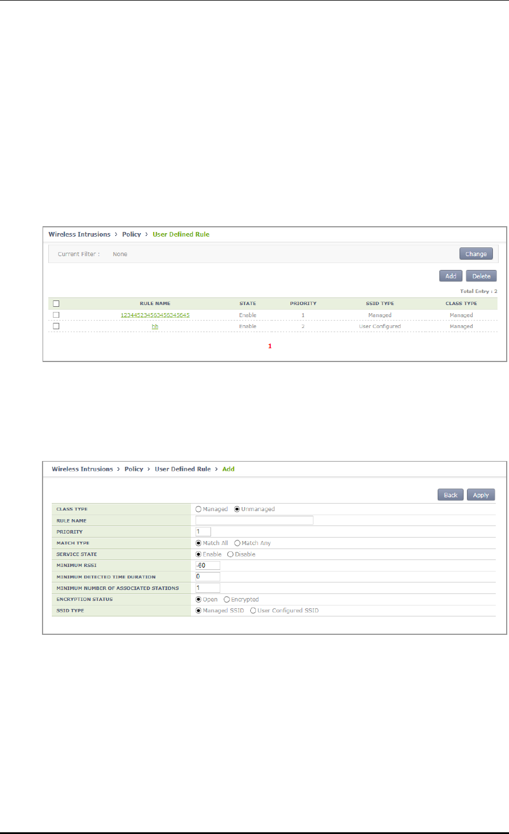Click the Add rule button
This screenshot has width=509, height=834.
(x=451, y=276)
